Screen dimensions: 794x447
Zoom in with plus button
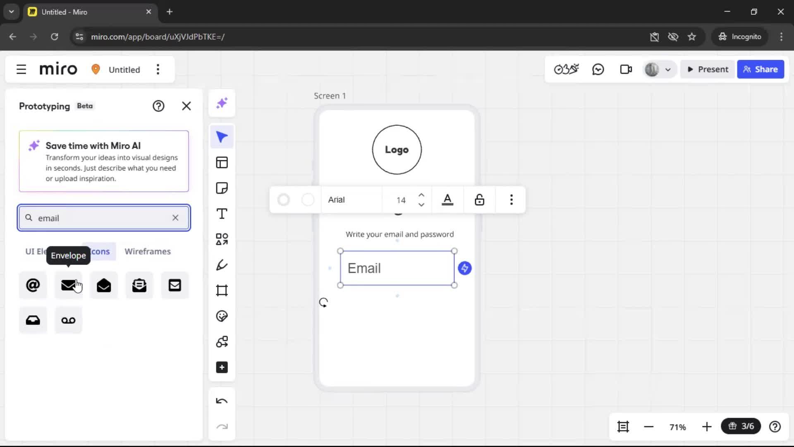(707, 427)
